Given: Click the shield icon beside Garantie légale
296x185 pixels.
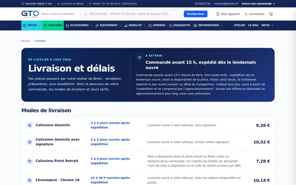Looking at the screenshot, I should point(23,4).
